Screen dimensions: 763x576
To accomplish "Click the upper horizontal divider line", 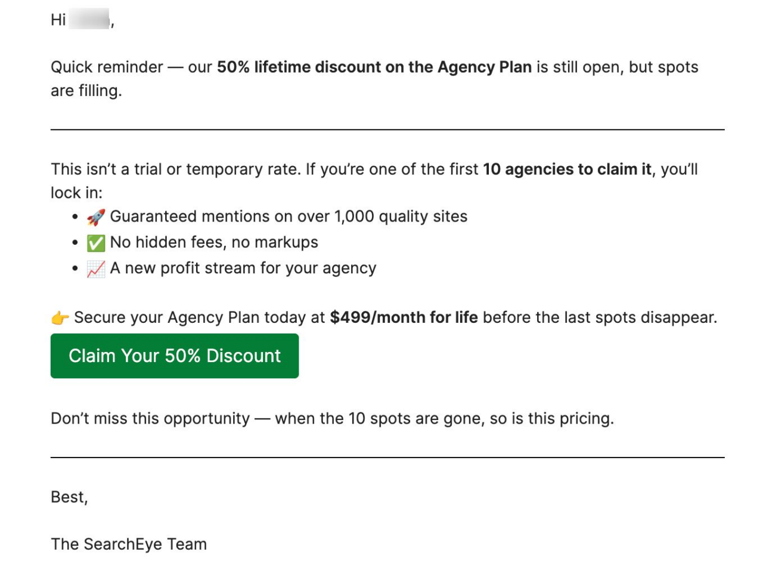I will tap(387, 127).
